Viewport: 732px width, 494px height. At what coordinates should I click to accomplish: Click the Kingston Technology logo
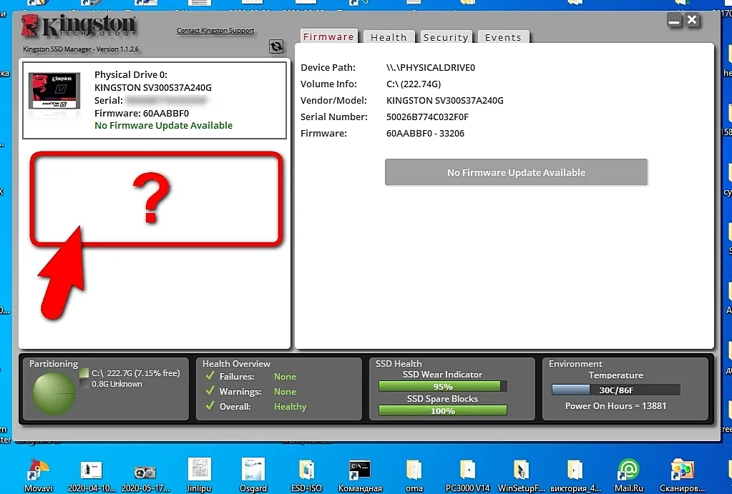[x=79, y=27]
